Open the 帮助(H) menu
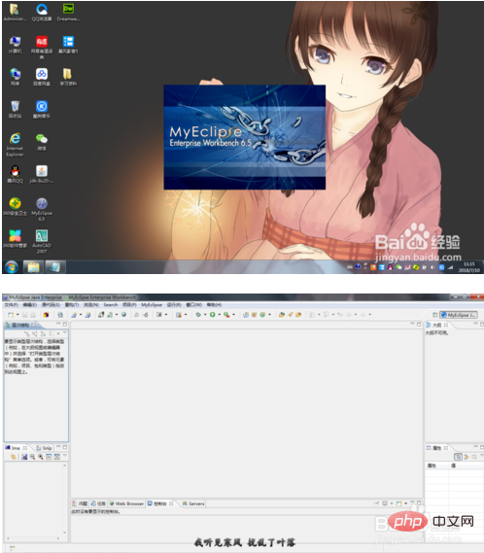The width and height of the screenshot is (484, 553). click(x=214, y=305)
